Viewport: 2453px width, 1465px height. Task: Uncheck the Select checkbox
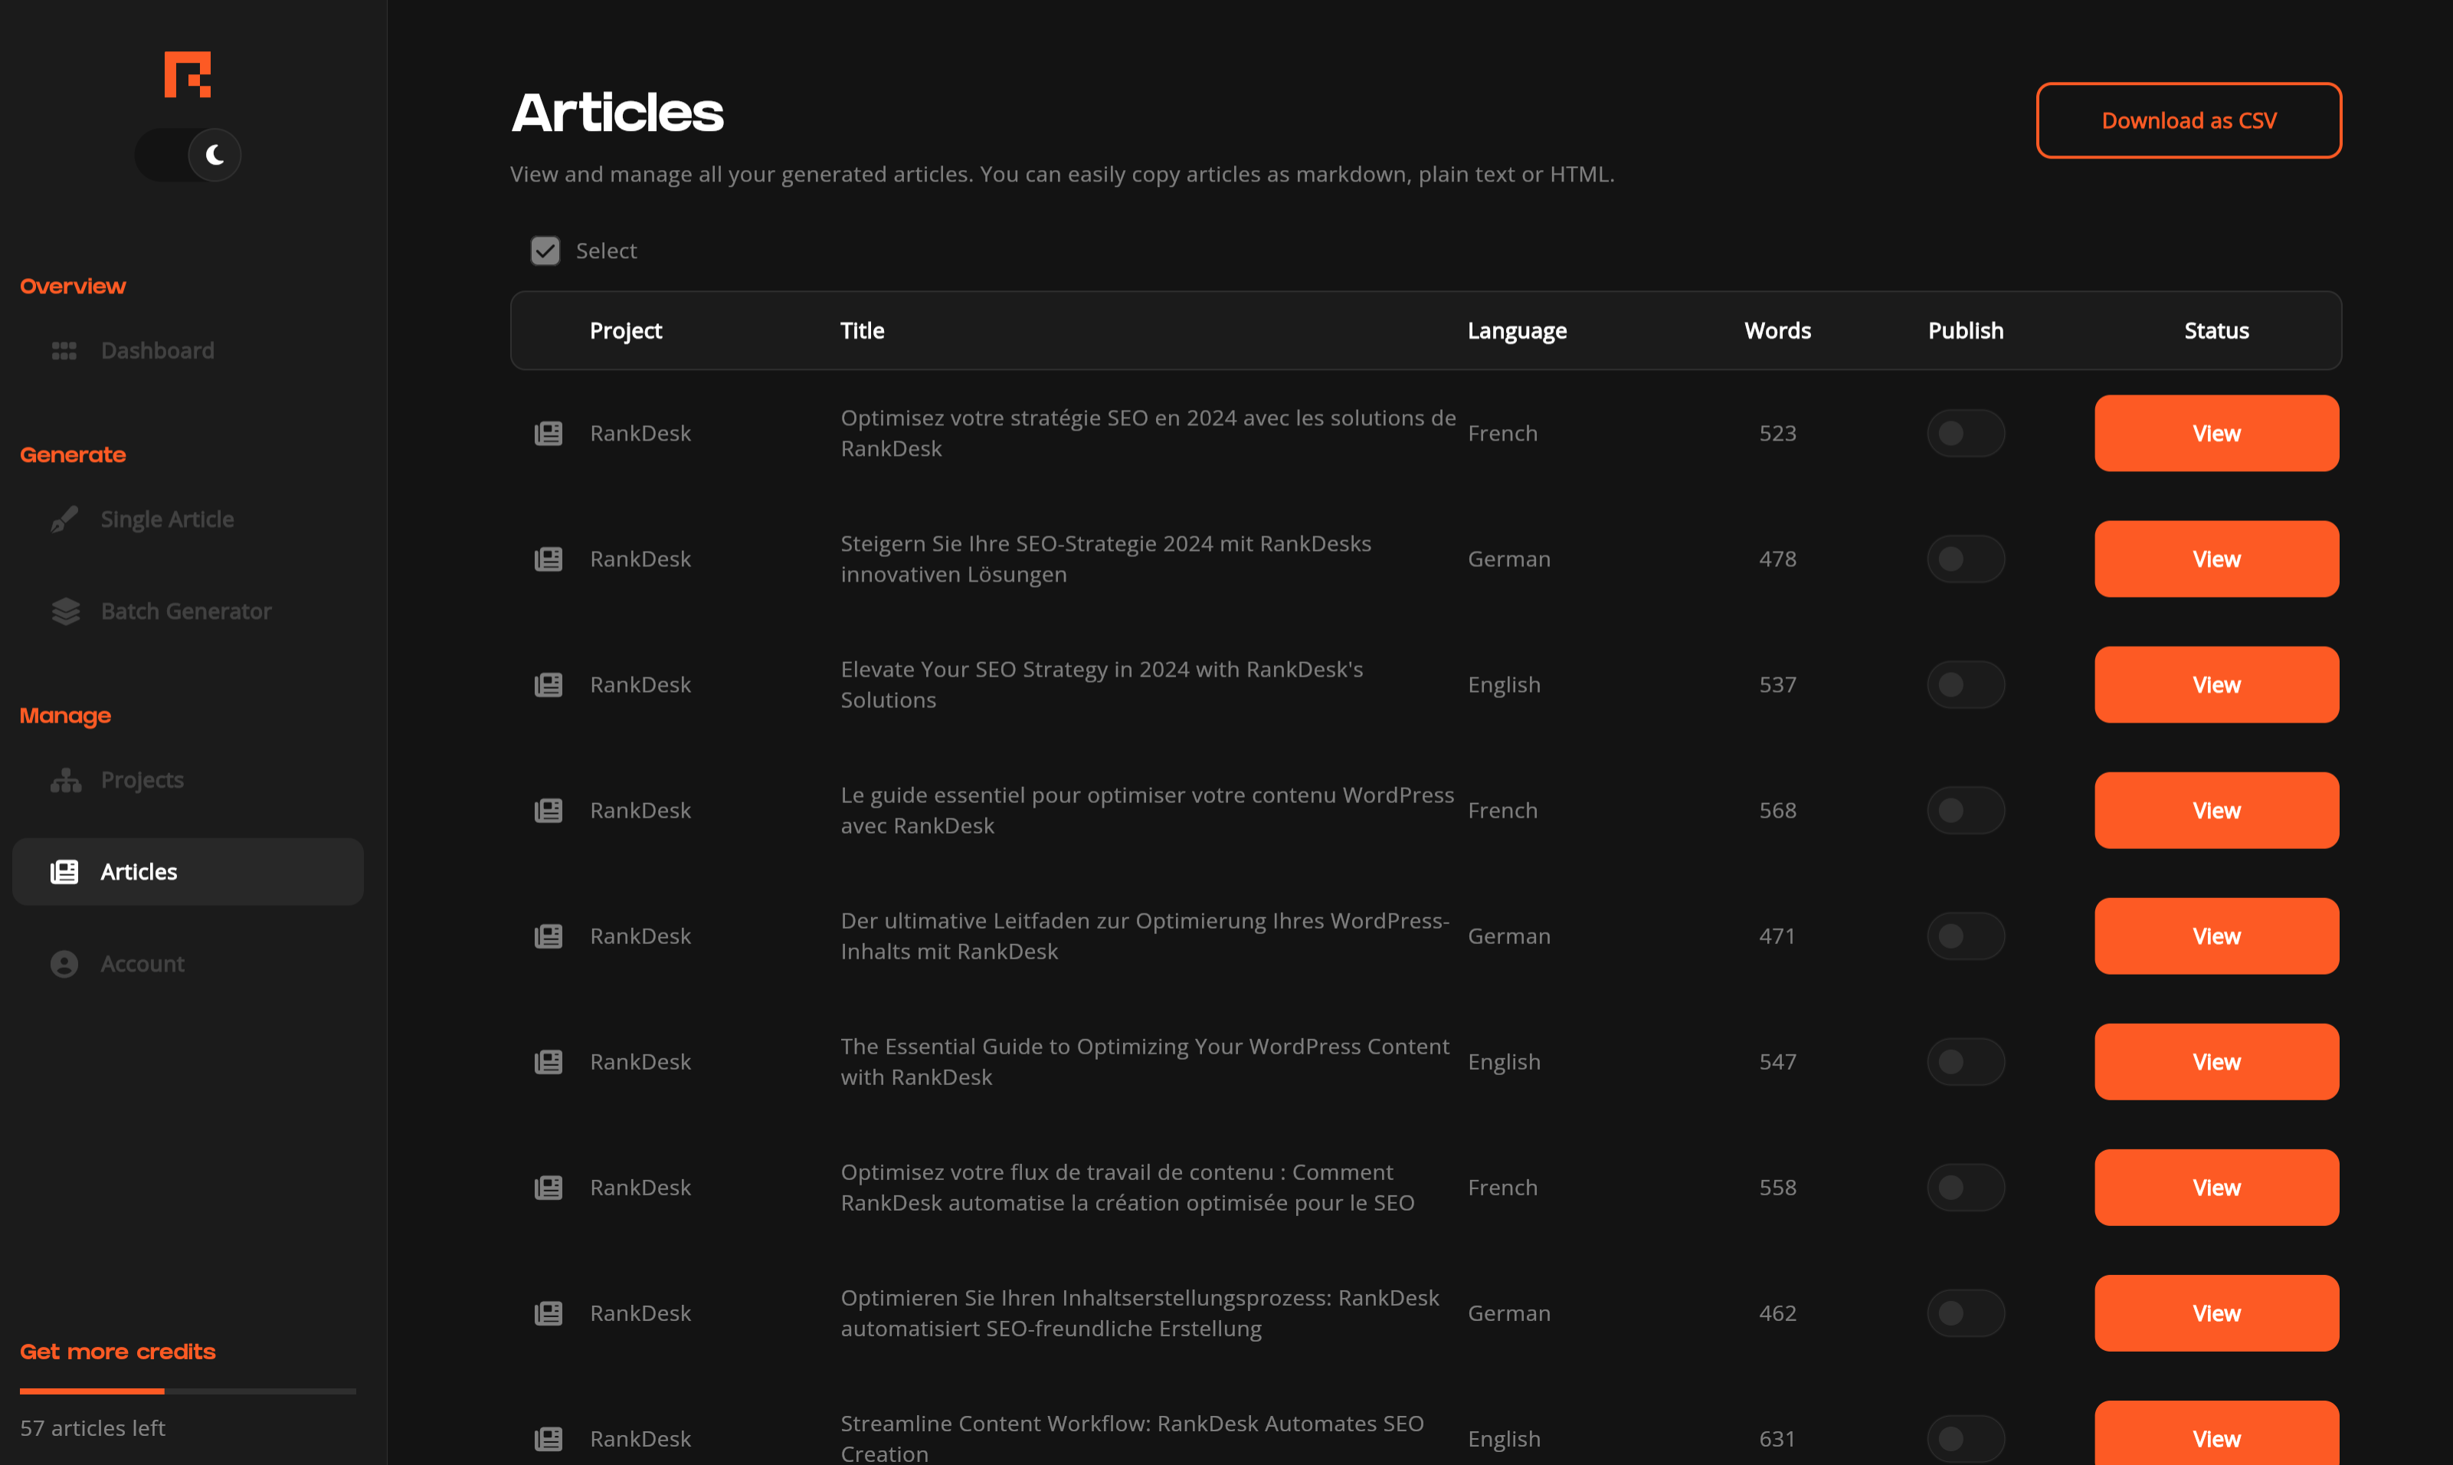tap(545, 251)
